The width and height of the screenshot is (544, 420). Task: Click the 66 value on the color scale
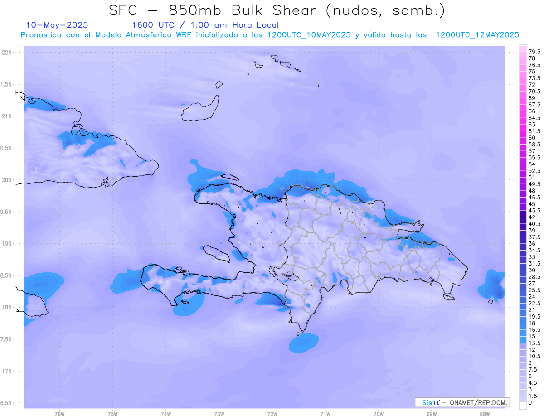(532, 111)
